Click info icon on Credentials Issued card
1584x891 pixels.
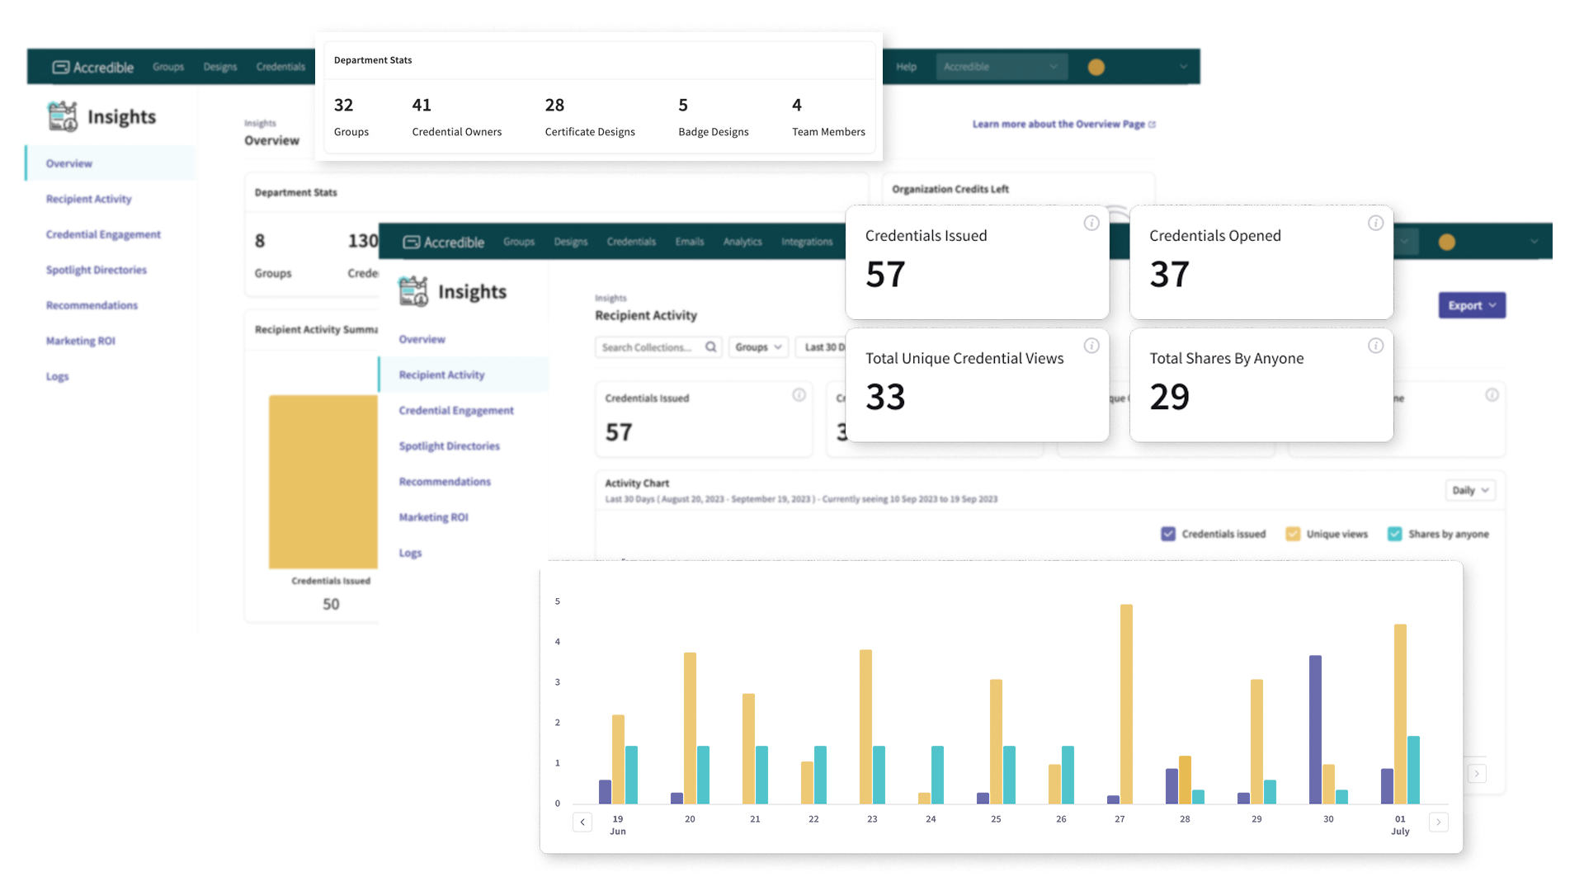(x=1091, y=223)
